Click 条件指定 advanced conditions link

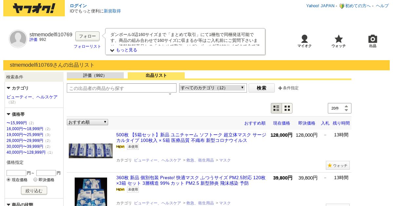(290, 88)
